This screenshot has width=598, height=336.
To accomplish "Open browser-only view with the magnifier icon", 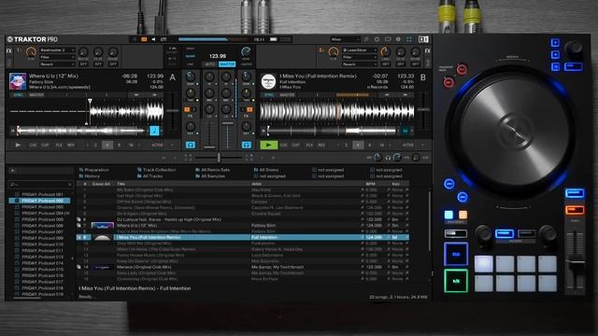I will [366, 39].
